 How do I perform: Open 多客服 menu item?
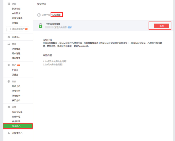15,23
